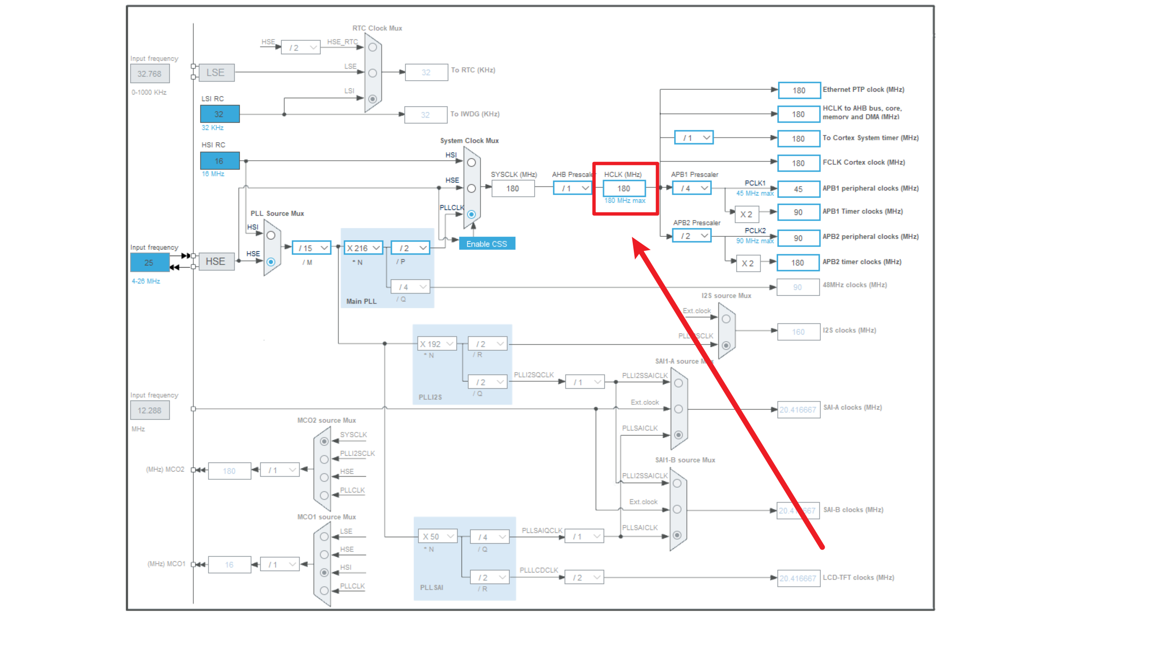The height and width of the screenshot is (651, 1157).
Task: Select PLLCLK in System Clock Mux
Action: 471,214
